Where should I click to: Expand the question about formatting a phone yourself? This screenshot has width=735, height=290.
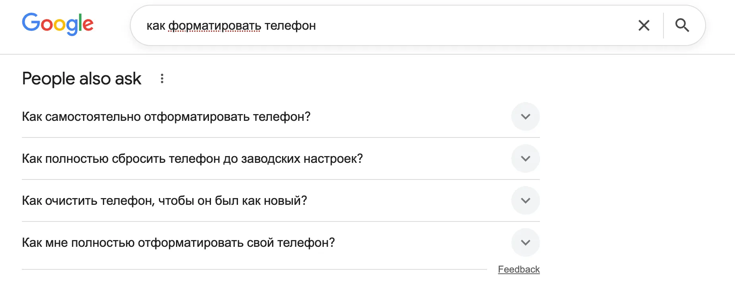526,116
